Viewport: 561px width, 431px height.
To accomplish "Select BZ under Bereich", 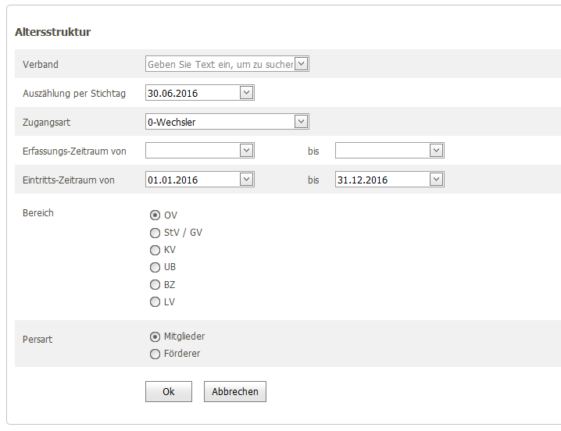I will 155,285.
